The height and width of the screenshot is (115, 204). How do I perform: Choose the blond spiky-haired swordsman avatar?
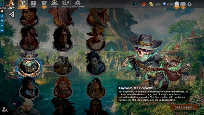(29, 107)
